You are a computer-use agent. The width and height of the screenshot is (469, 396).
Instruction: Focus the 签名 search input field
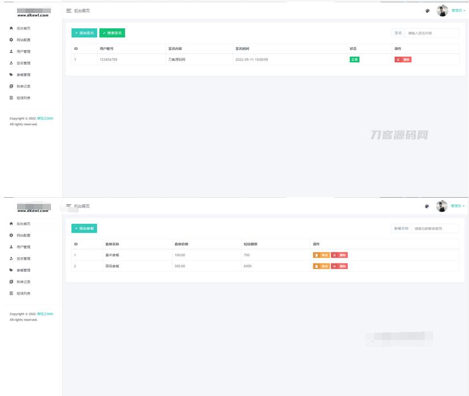(432, 33)
